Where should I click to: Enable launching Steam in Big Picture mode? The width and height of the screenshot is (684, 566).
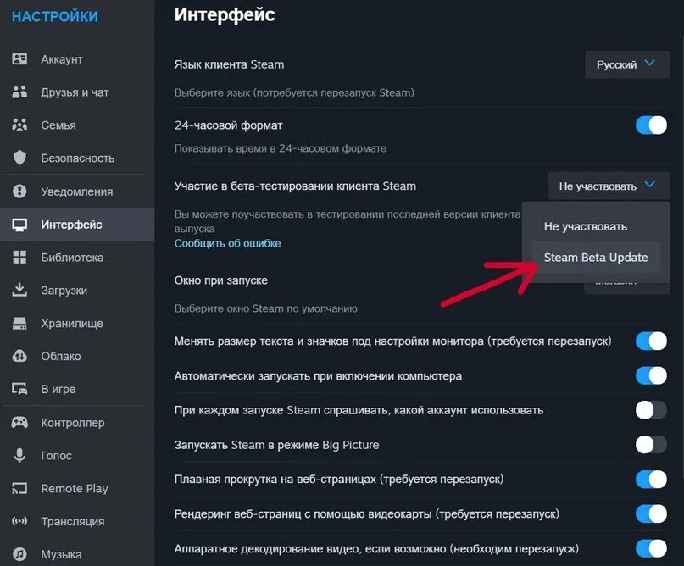pyautogui.click(x=651, y=445)
